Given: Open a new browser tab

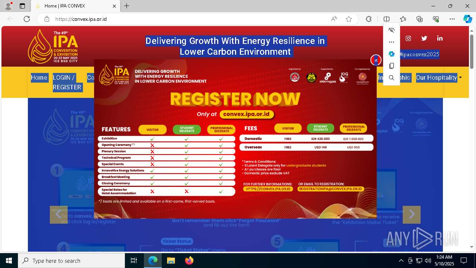Looking at the screenshot, I should point(127,6).
